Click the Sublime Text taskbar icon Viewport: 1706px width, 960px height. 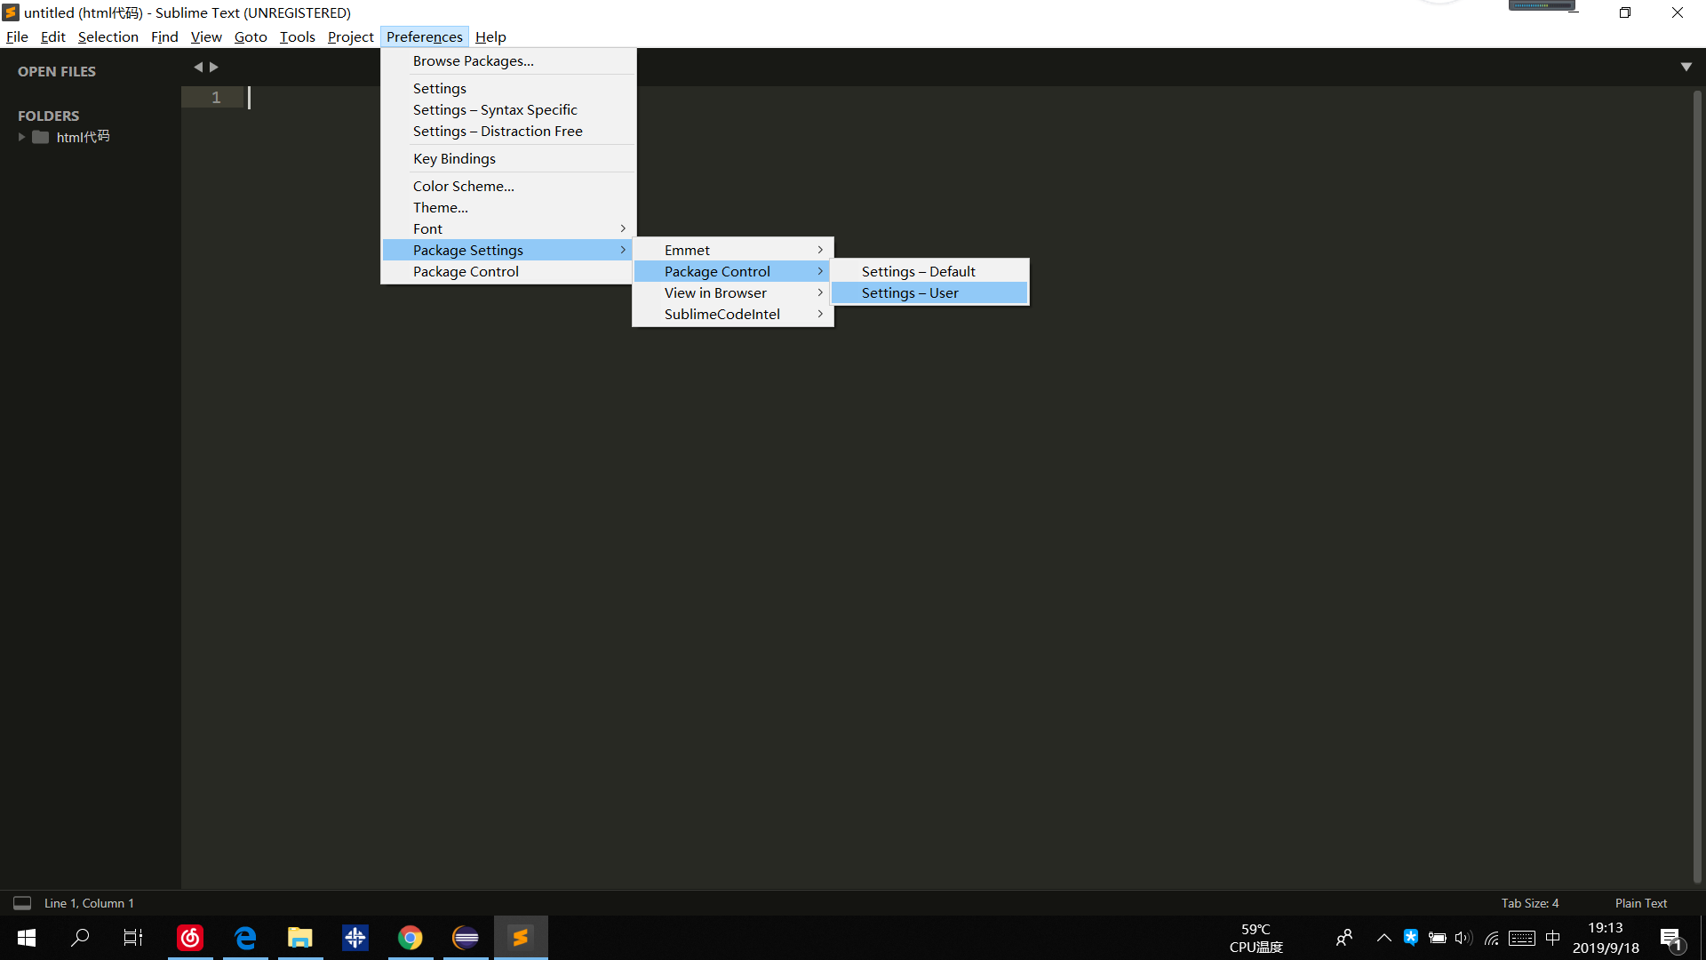pos(521,938)
